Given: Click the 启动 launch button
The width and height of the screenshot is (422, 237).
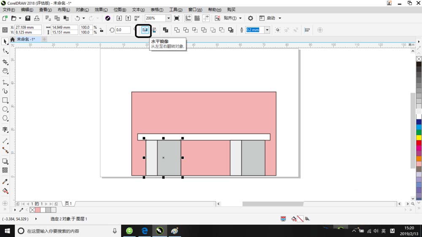Looking at the screenshot, I should tap(271, 18).
